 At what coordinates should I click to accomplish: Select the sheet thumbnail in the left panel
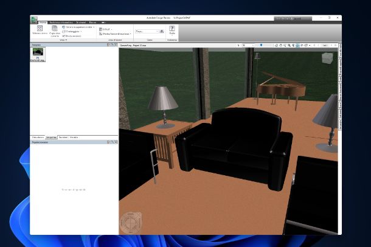click(x=38, y=54)
